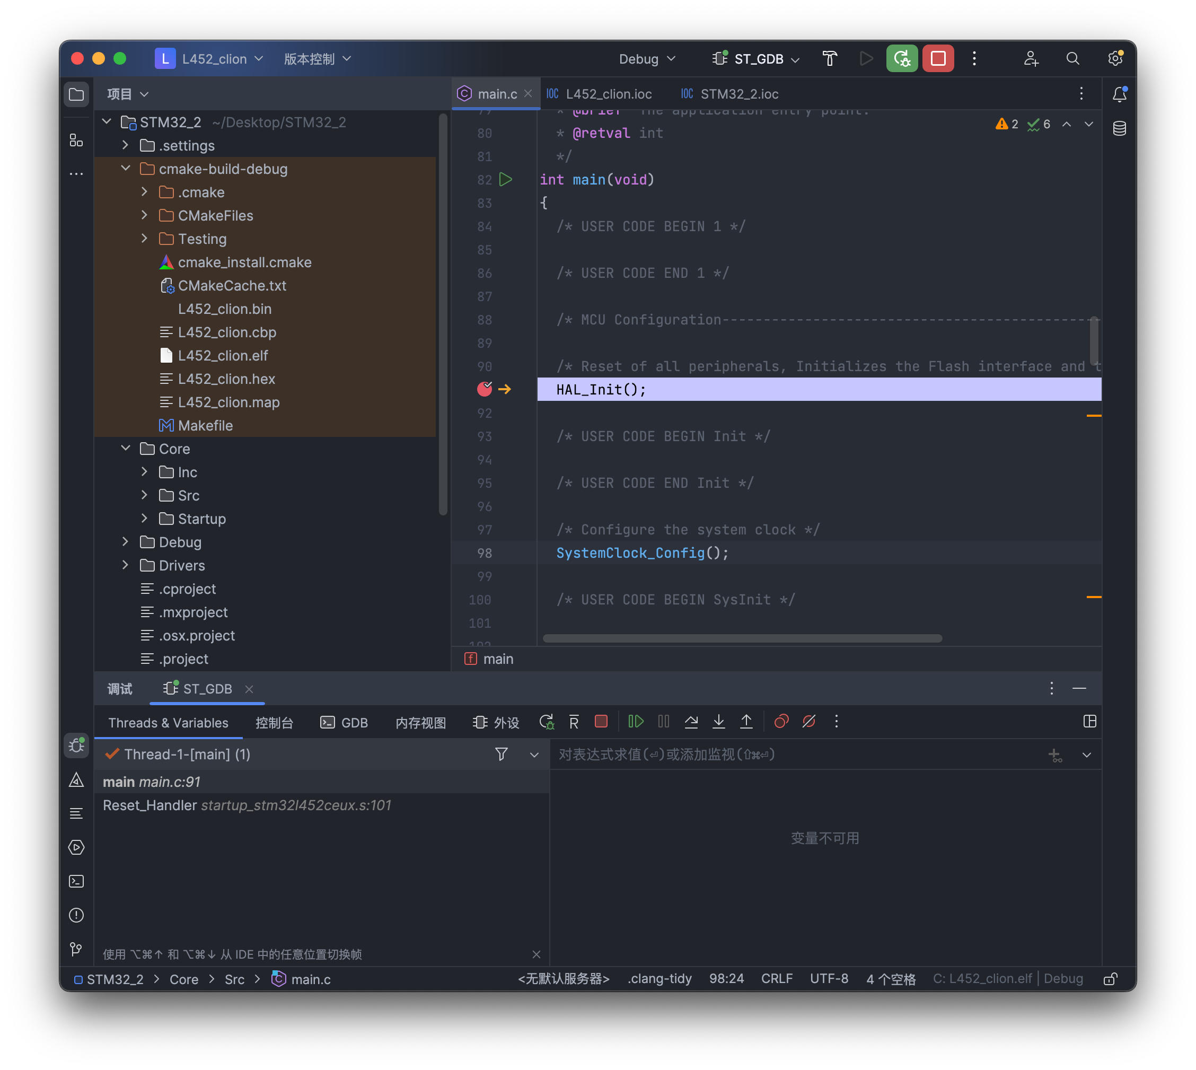1196x1070 pixels.
Task: Click the editor horizontal scrollbar
Action: coord(742,638)
